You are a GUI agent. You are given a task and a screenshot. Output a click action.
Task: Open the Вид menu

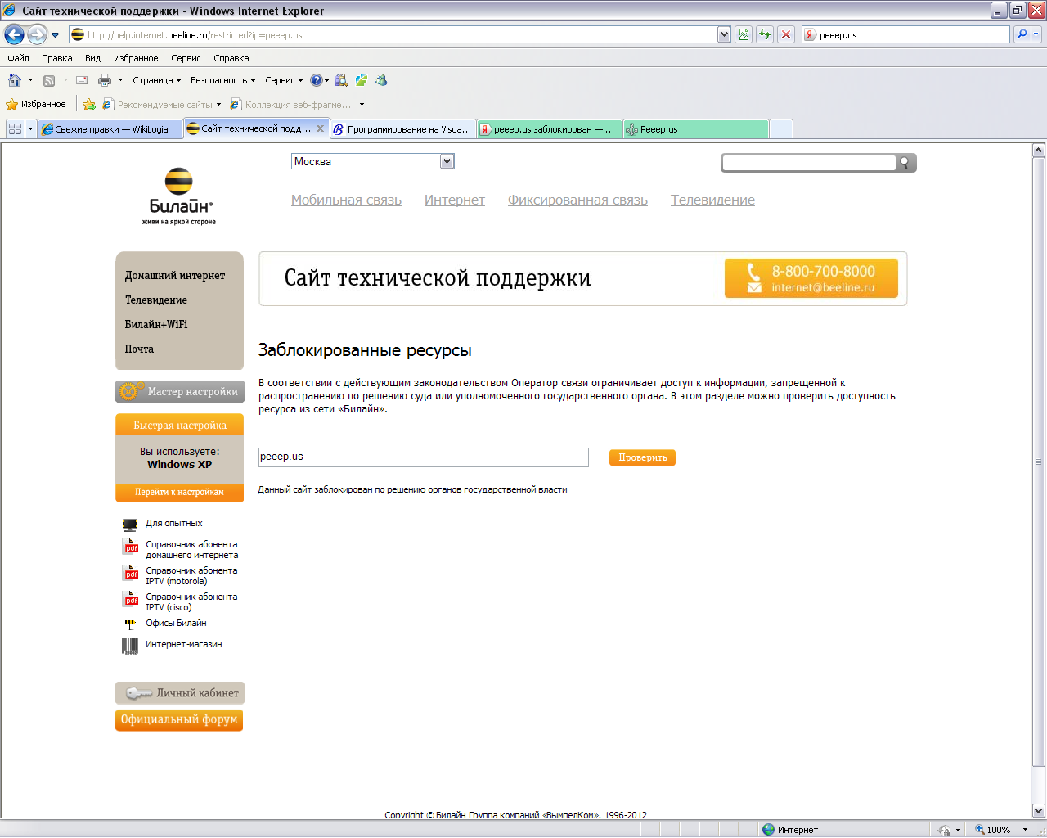[x=93, y=58]
